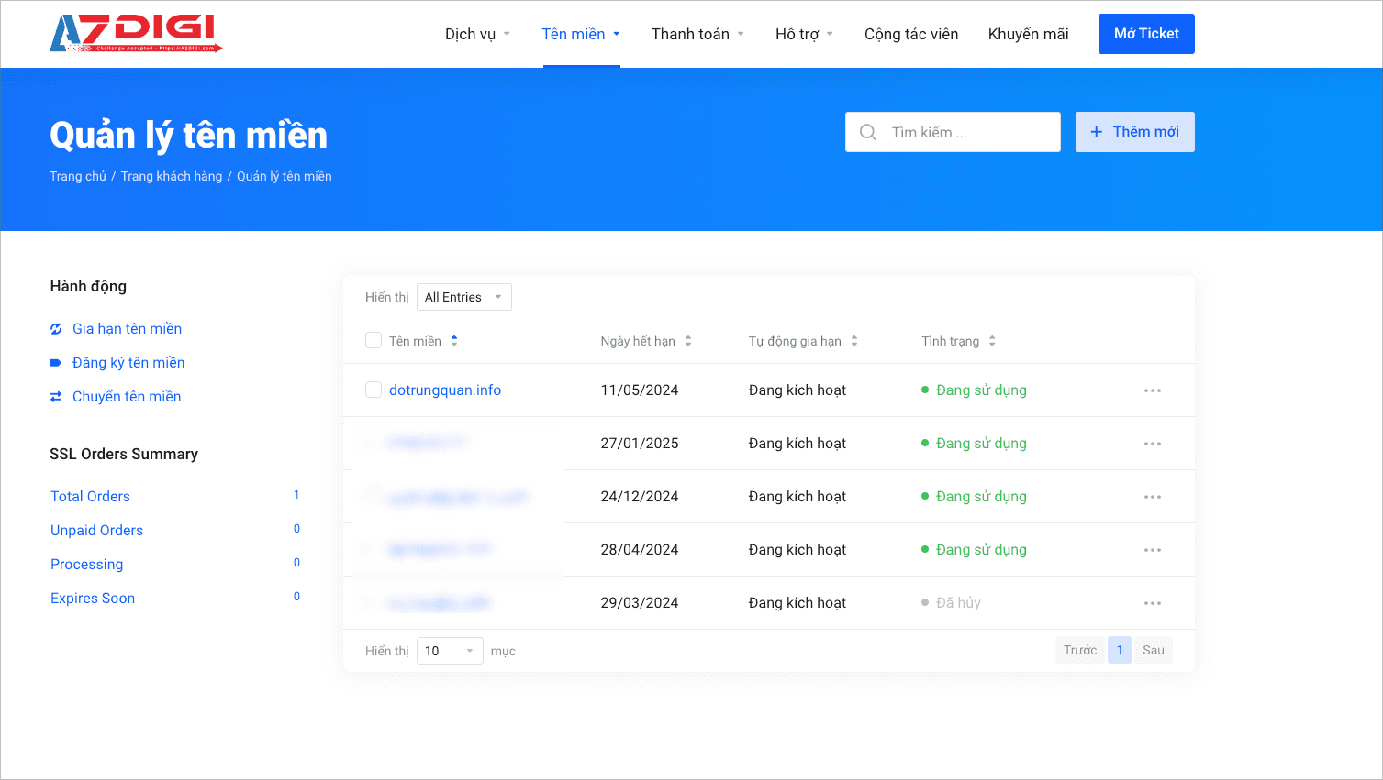Viewport: 1383px width, 780px height.
Task: Open the 10 items per page dropdown
Action: pos(450,651)
